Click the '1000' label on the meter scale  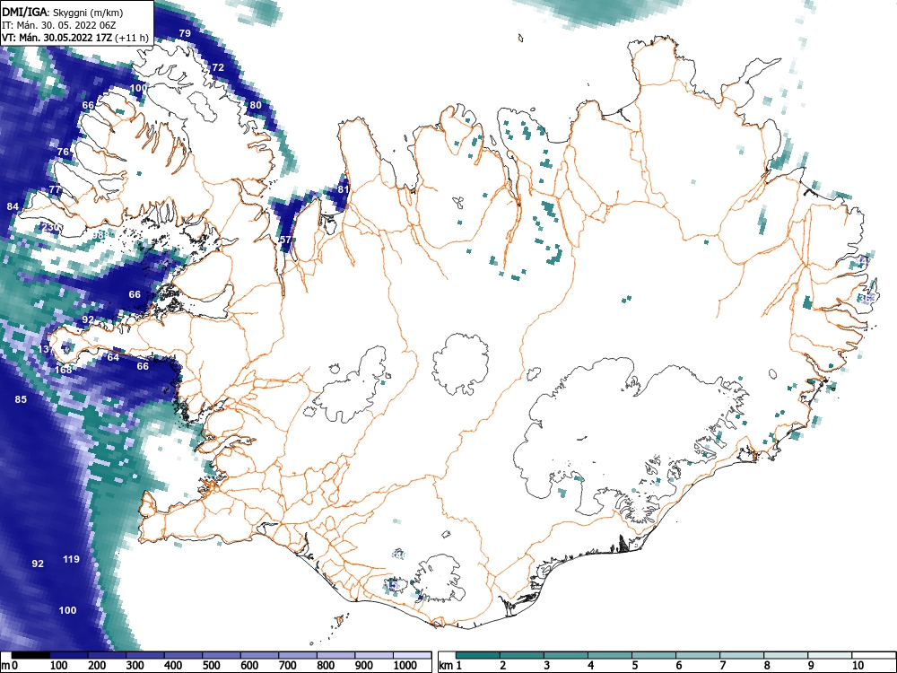tap(405, 666)
